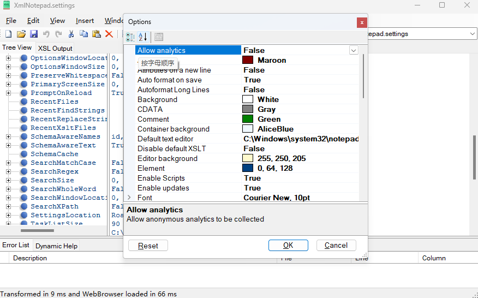The height and width of the screenshot is (298, 478).
Task: Switch Options to Categorized view icon
Action: tap(130, 37)
